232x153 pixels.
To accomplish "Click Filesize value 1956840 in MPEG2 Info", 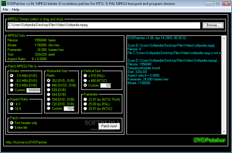I will (40, 40).
